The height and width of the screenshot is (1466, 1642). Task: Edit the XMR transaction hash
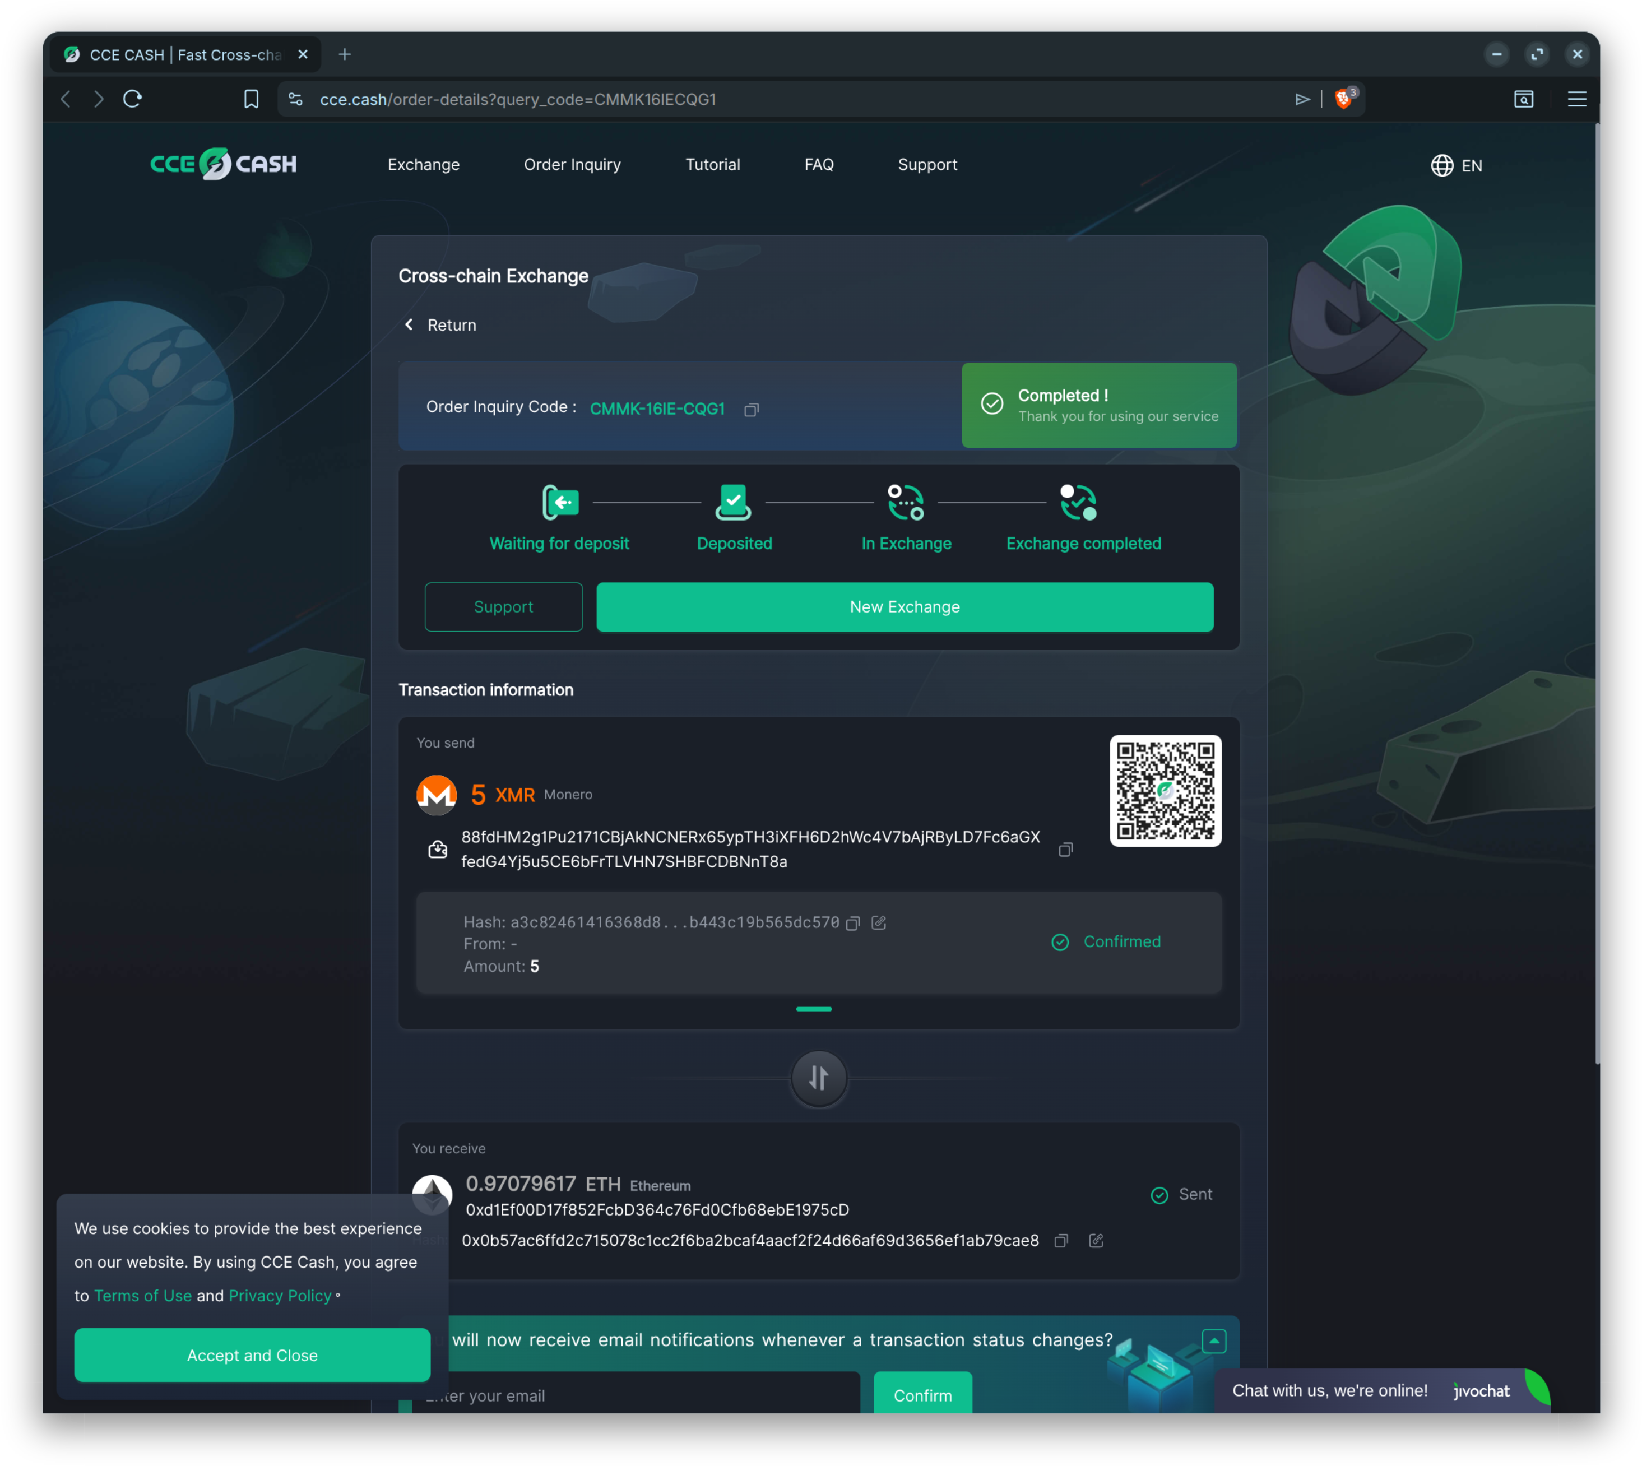[879, 923]
